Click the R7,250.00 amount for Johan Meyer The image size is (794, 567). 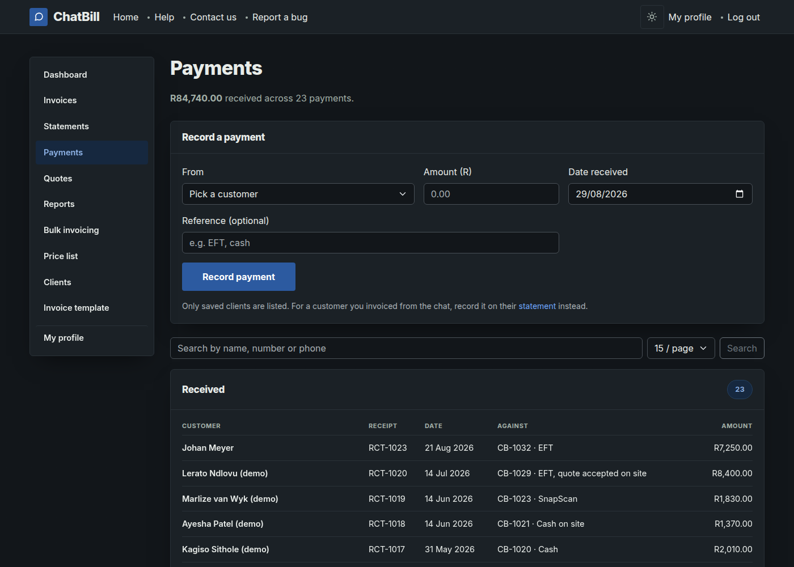733,448
